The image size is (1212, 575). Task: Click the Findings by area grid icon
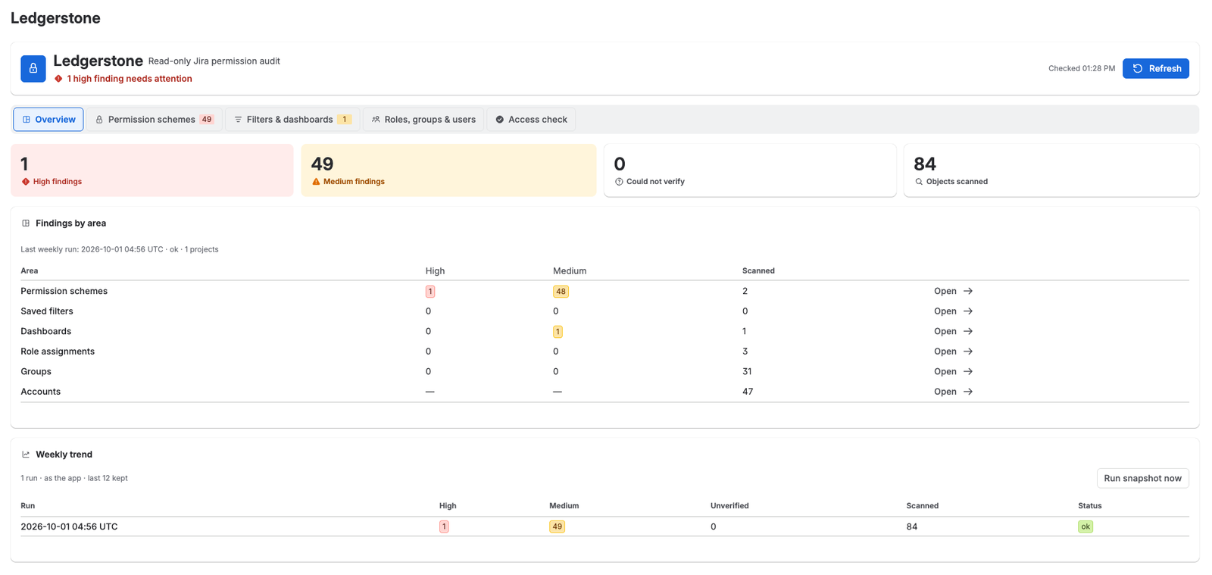pos(26,223)
